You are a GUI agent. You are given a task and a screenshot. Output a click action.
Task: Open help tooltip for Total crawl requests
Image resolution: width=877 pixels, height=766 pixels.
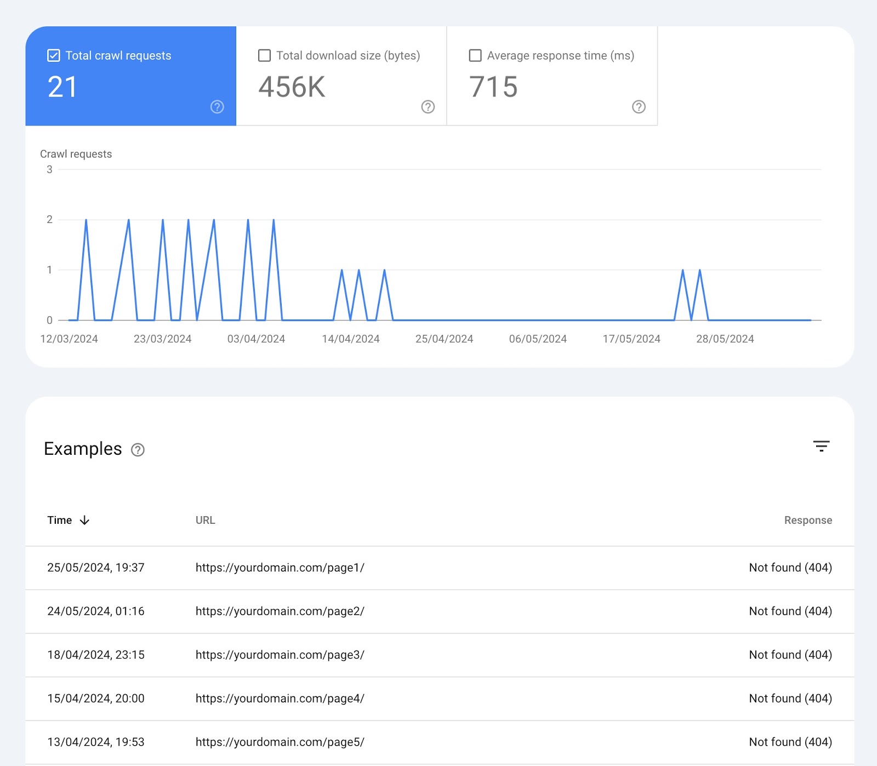(217, 107)
